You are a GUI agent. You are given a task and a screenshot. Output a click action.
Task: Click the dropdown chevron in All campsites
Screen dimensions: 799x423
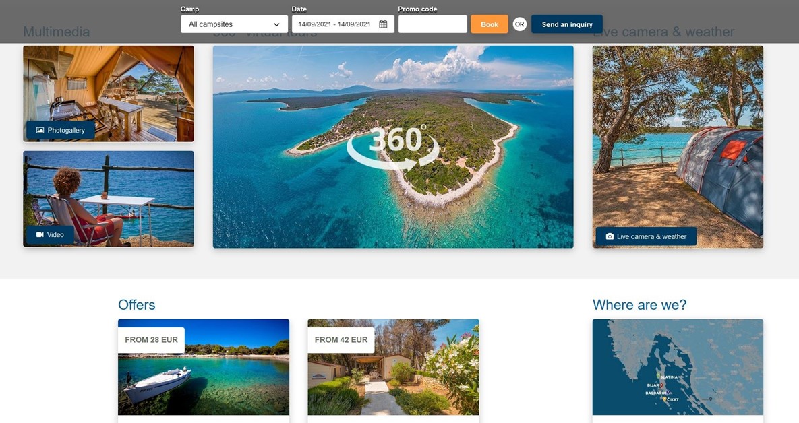pos(276,24)
